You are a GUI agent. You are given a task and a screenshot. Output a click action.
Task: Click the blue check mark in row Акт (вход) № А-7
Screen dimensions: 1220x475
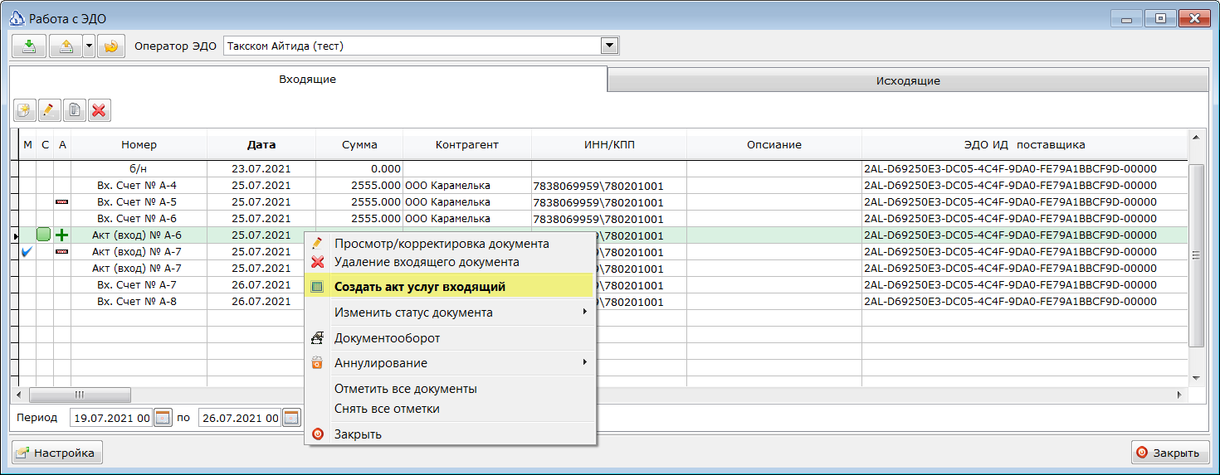[27, 251]
